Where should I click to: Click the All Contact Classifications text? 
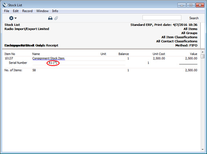(177, 41)
